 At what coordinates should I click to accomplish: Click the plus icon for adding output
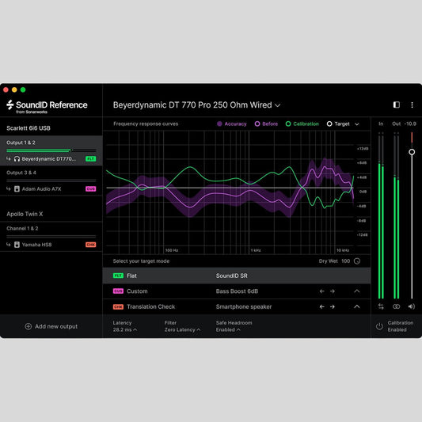point(29,326)
